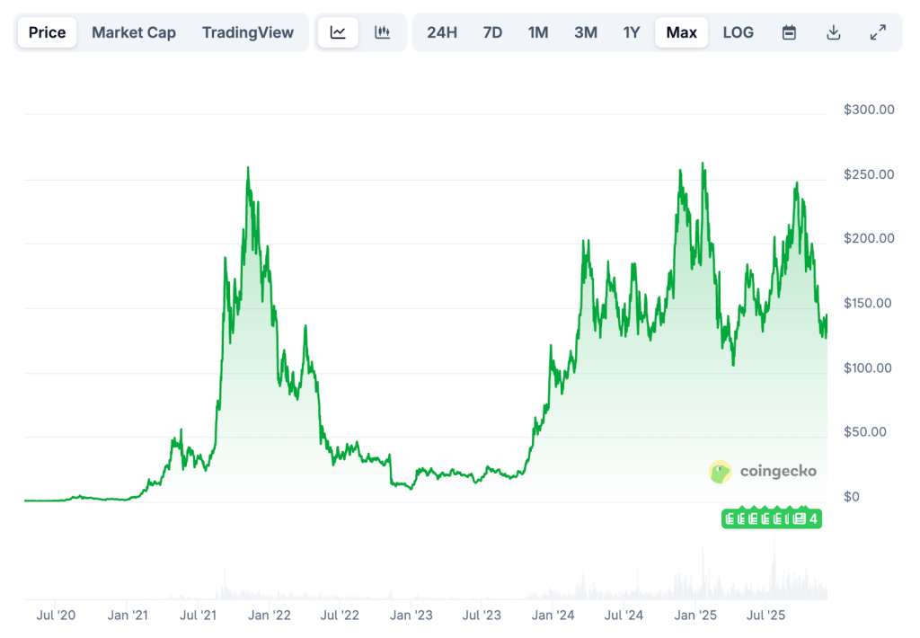Click the CoinGecko gecko logo watermark
This screenshot has height=638, width=920.
(x=721, y=472)
